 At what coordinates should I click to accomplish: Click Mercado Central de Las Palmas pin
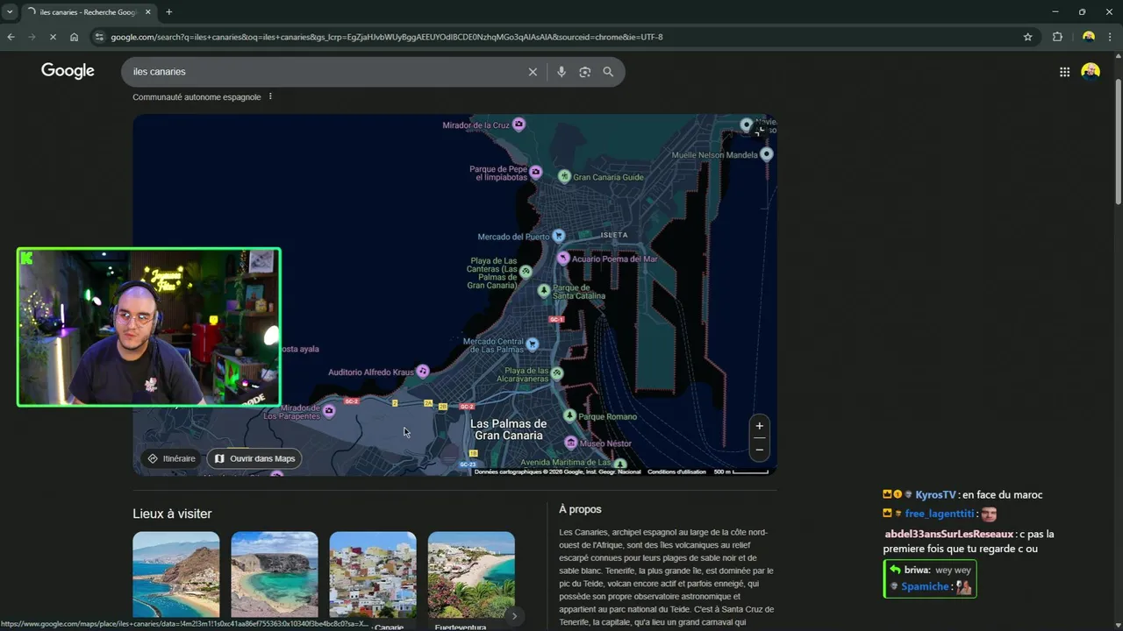[532, 344]
